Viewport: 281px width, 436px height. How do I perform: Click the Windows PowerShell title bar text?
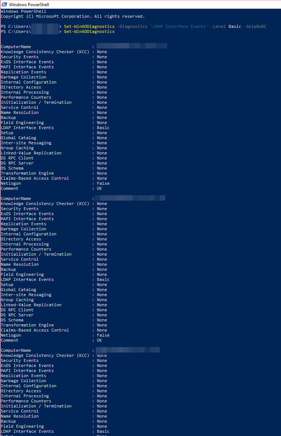tap(29, 4)
